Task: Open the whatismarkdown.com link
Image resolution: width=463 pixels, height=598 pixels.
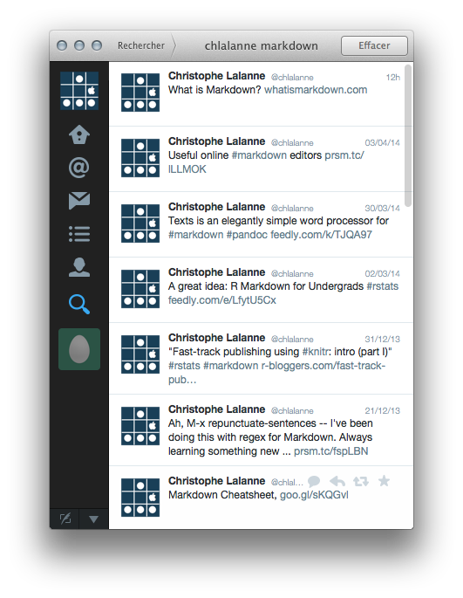Action: coord(316,90)
